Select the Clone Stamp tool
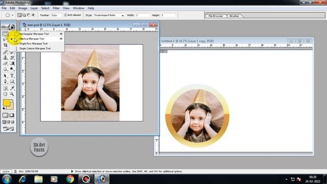 (6, 58)
